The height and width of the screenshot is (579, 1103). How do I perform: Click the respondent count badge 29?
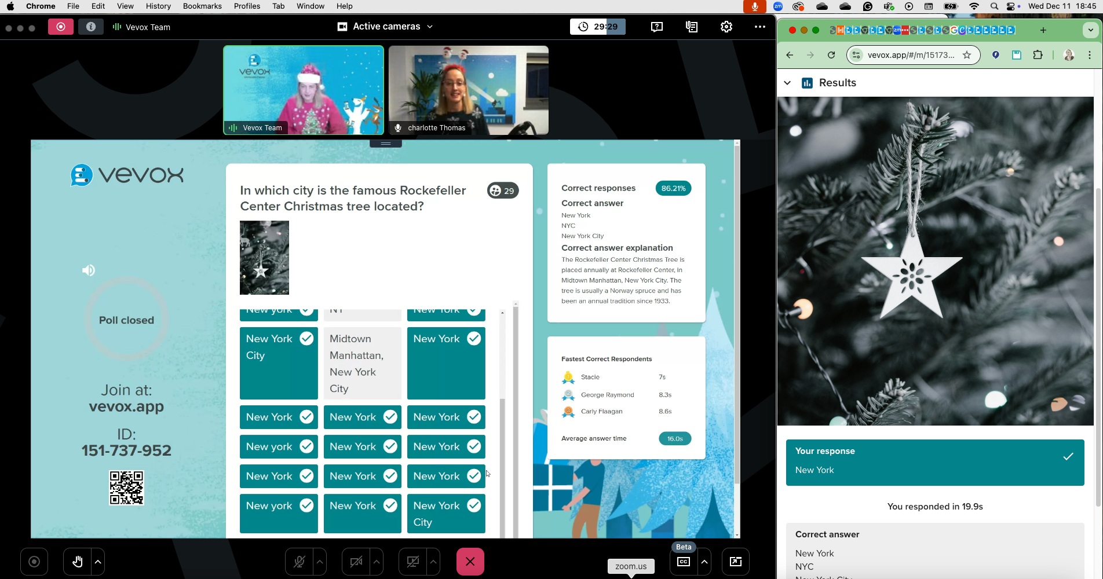[x=503, y=190]
